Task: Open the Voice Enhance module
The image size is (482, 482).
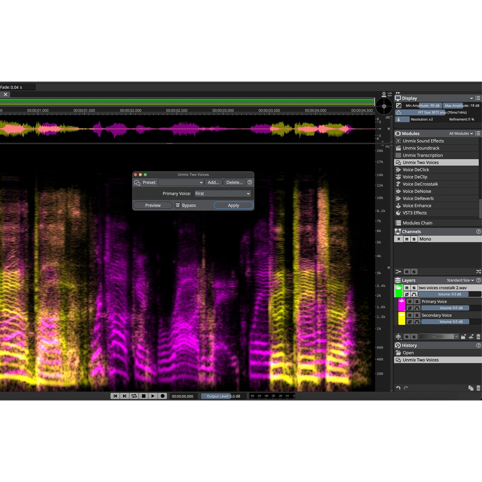Action: (x=436, y=206)
